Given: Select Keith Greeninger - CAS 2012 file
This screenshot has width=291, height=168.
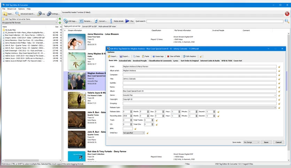Looking at the screenshot, I should click(25, 51).
